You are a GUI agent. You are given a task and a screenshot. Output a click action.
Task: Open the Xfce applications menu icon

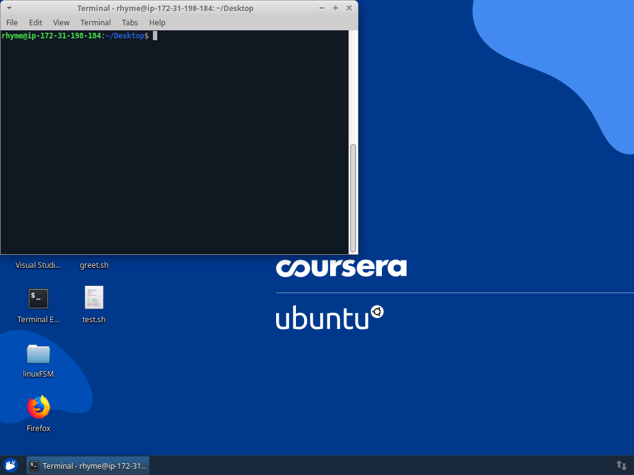[x=11, y=465]
